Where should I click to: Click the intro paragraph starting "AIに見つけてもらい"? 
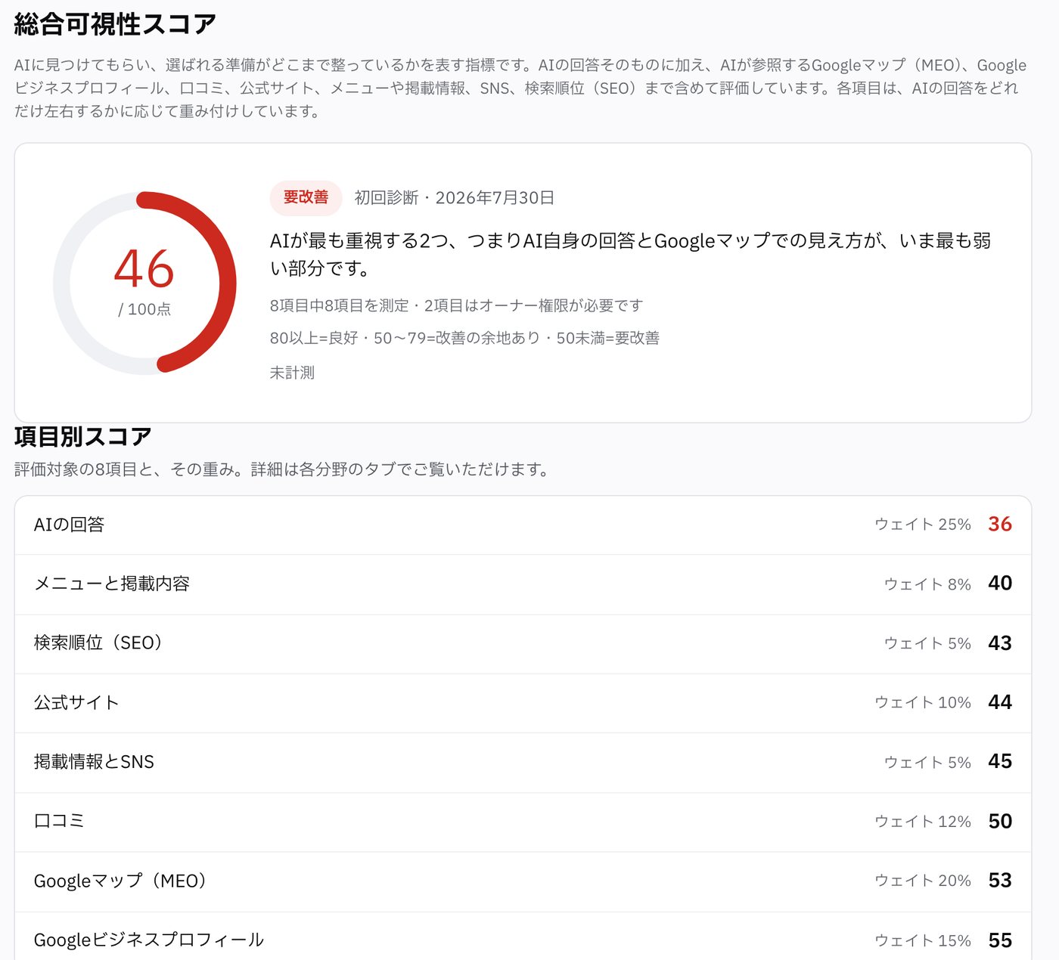point(520,88)
